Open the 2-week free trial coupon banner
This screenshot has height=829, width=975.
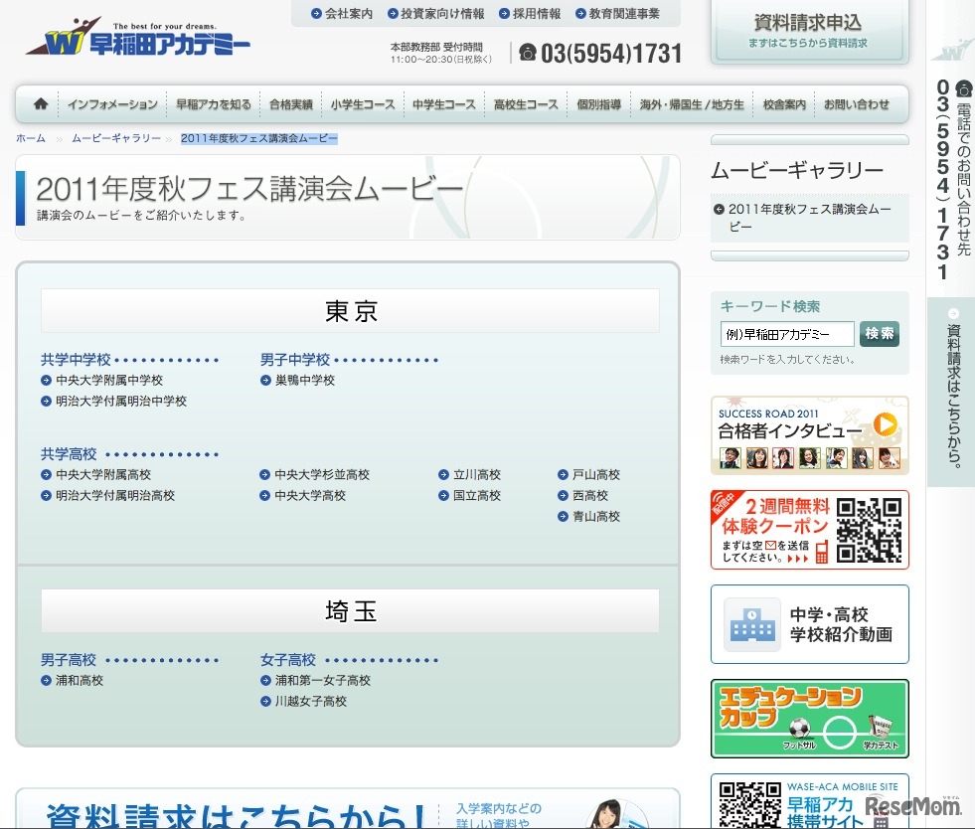click(x=809, y=530)
